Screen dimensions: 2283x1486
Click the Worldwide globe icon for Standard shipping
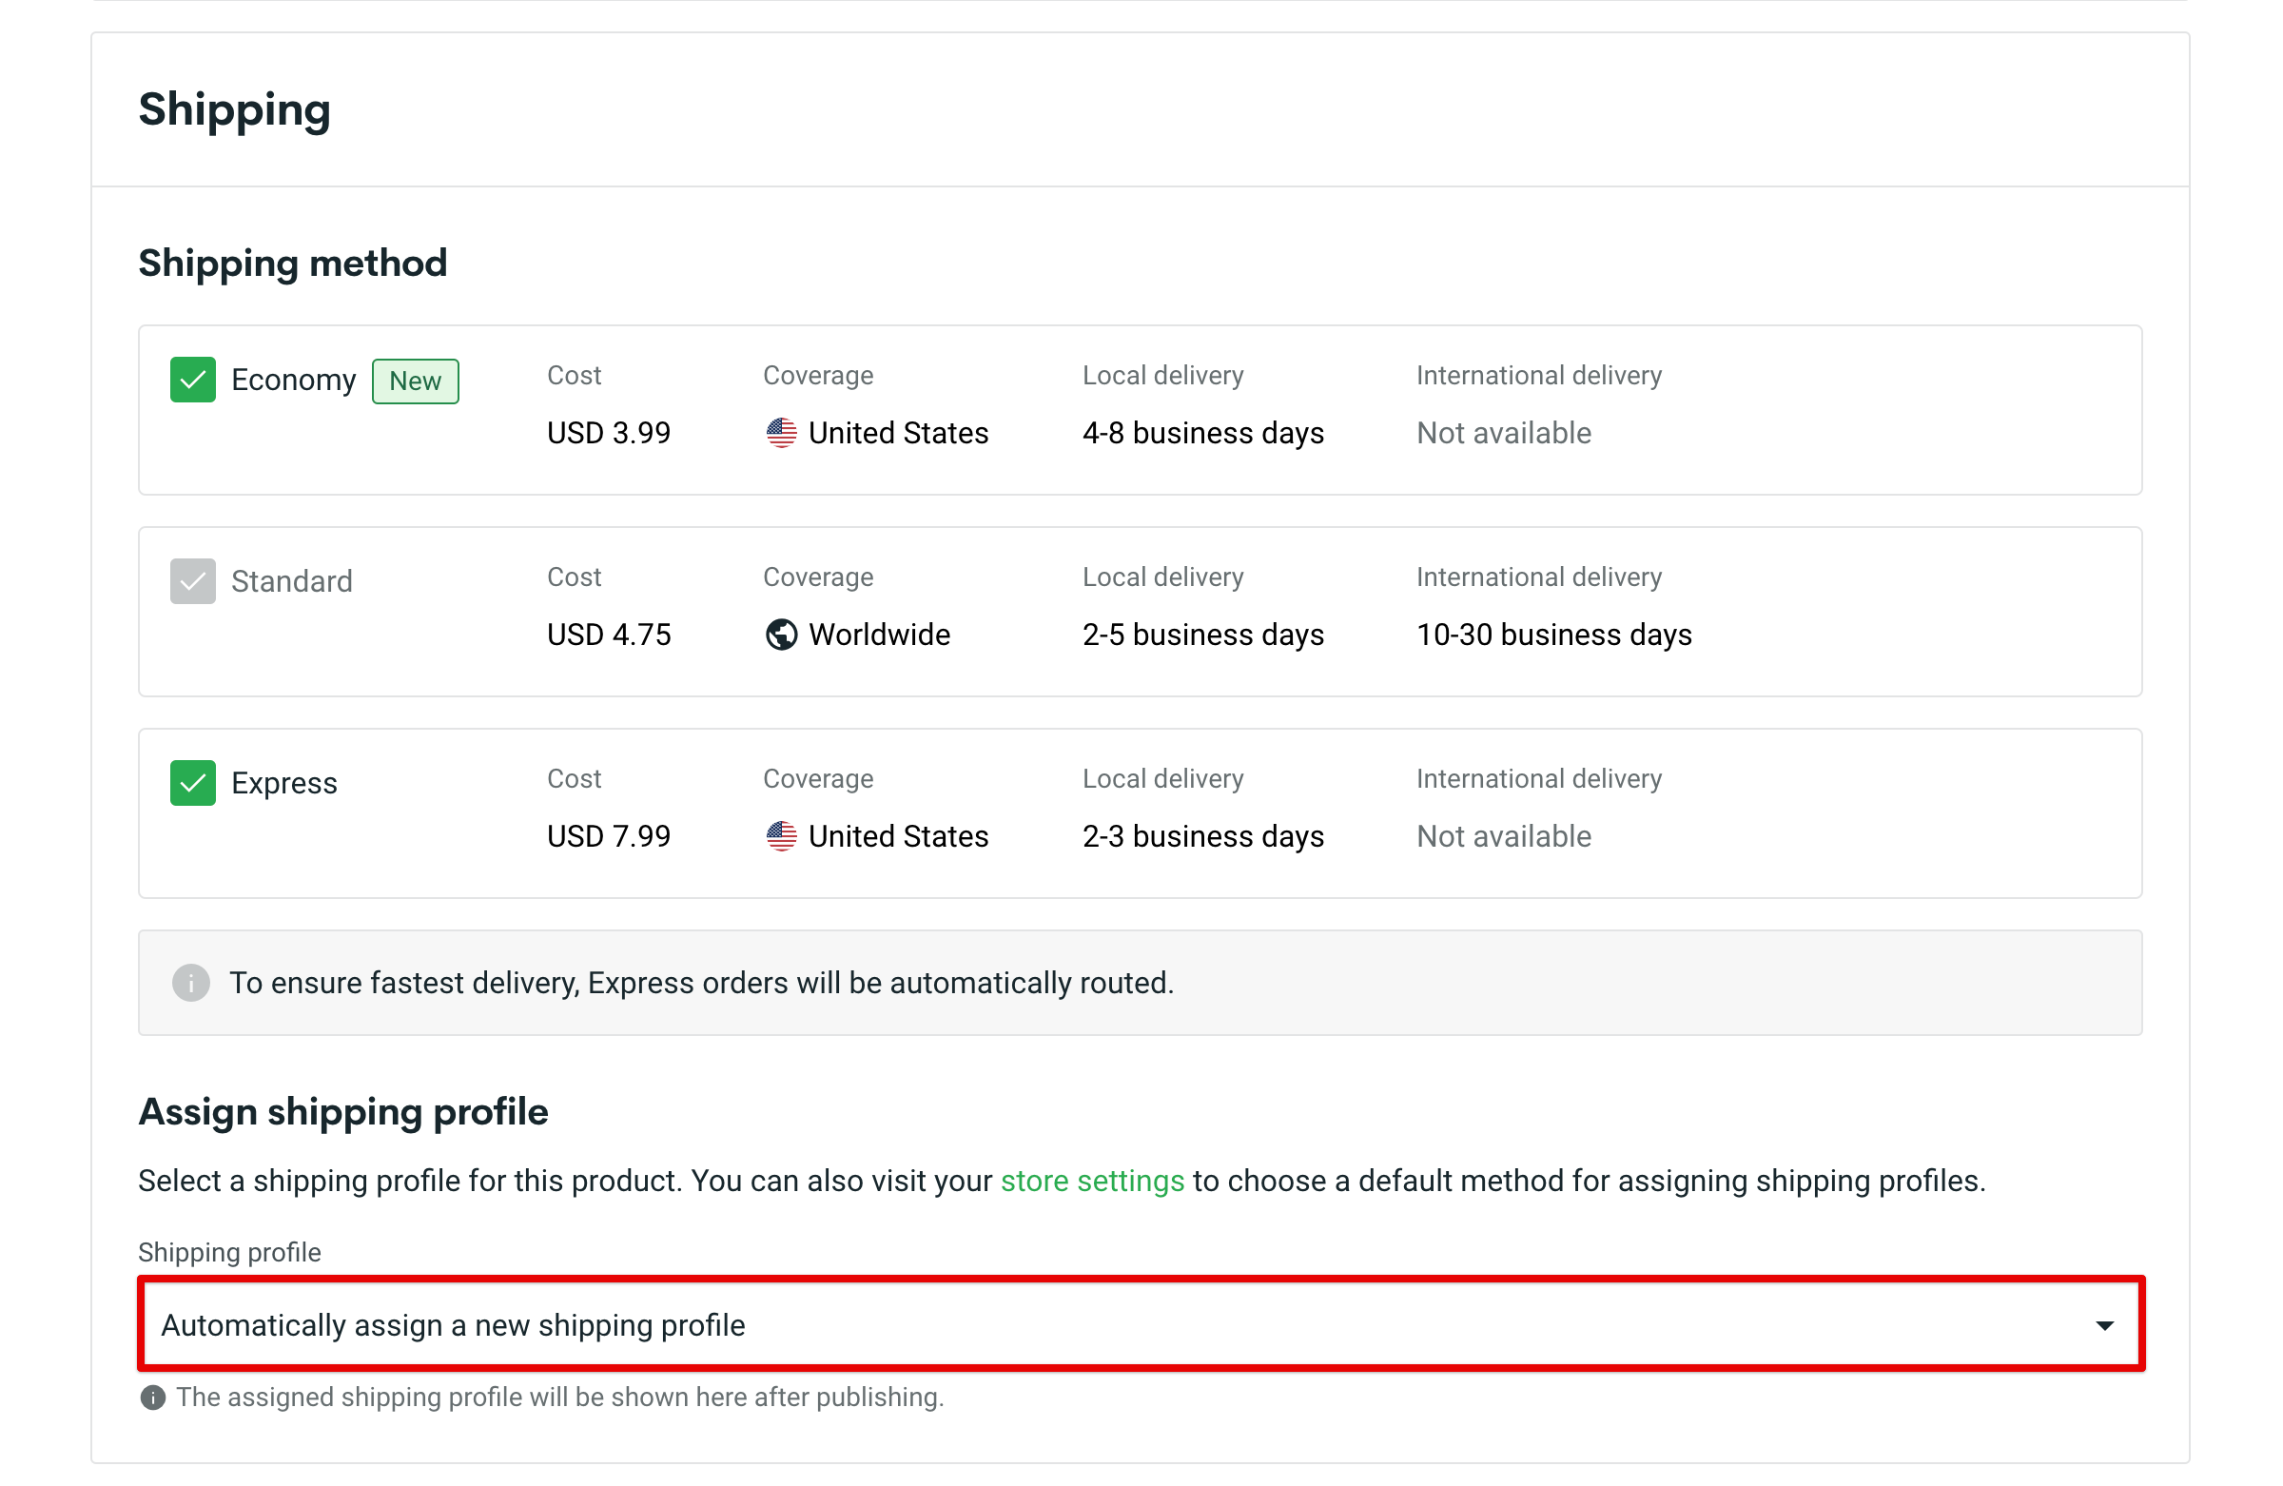pos(781,635)
